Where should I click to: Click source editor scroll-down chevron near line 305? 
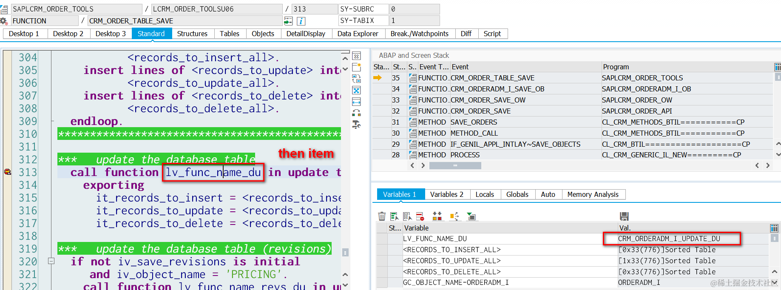[x=345, y=69]
